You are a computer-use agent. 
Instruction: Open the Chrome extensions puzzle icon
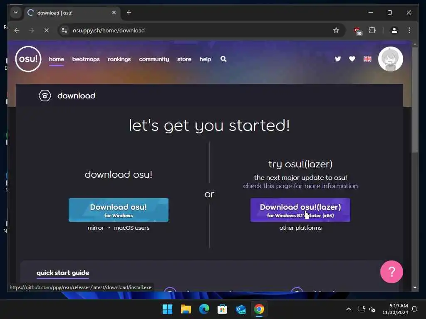pos(372,30)
